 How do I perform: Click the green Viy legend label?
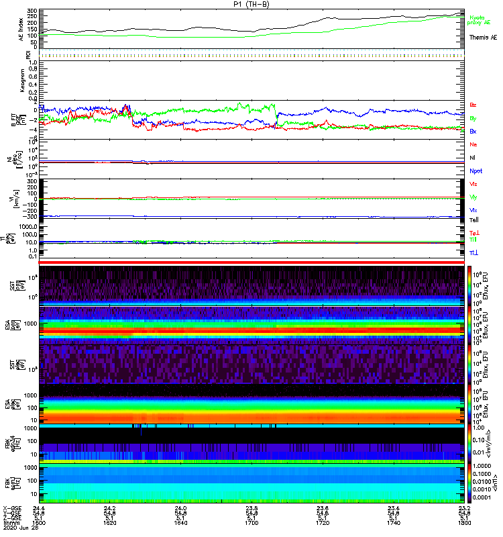pos(473,197)
